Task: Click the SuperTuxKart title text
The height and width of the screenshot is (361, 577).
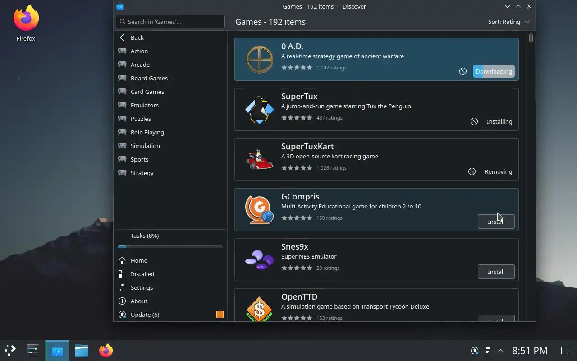Action: pyautogui.click(x=307, y=147)
